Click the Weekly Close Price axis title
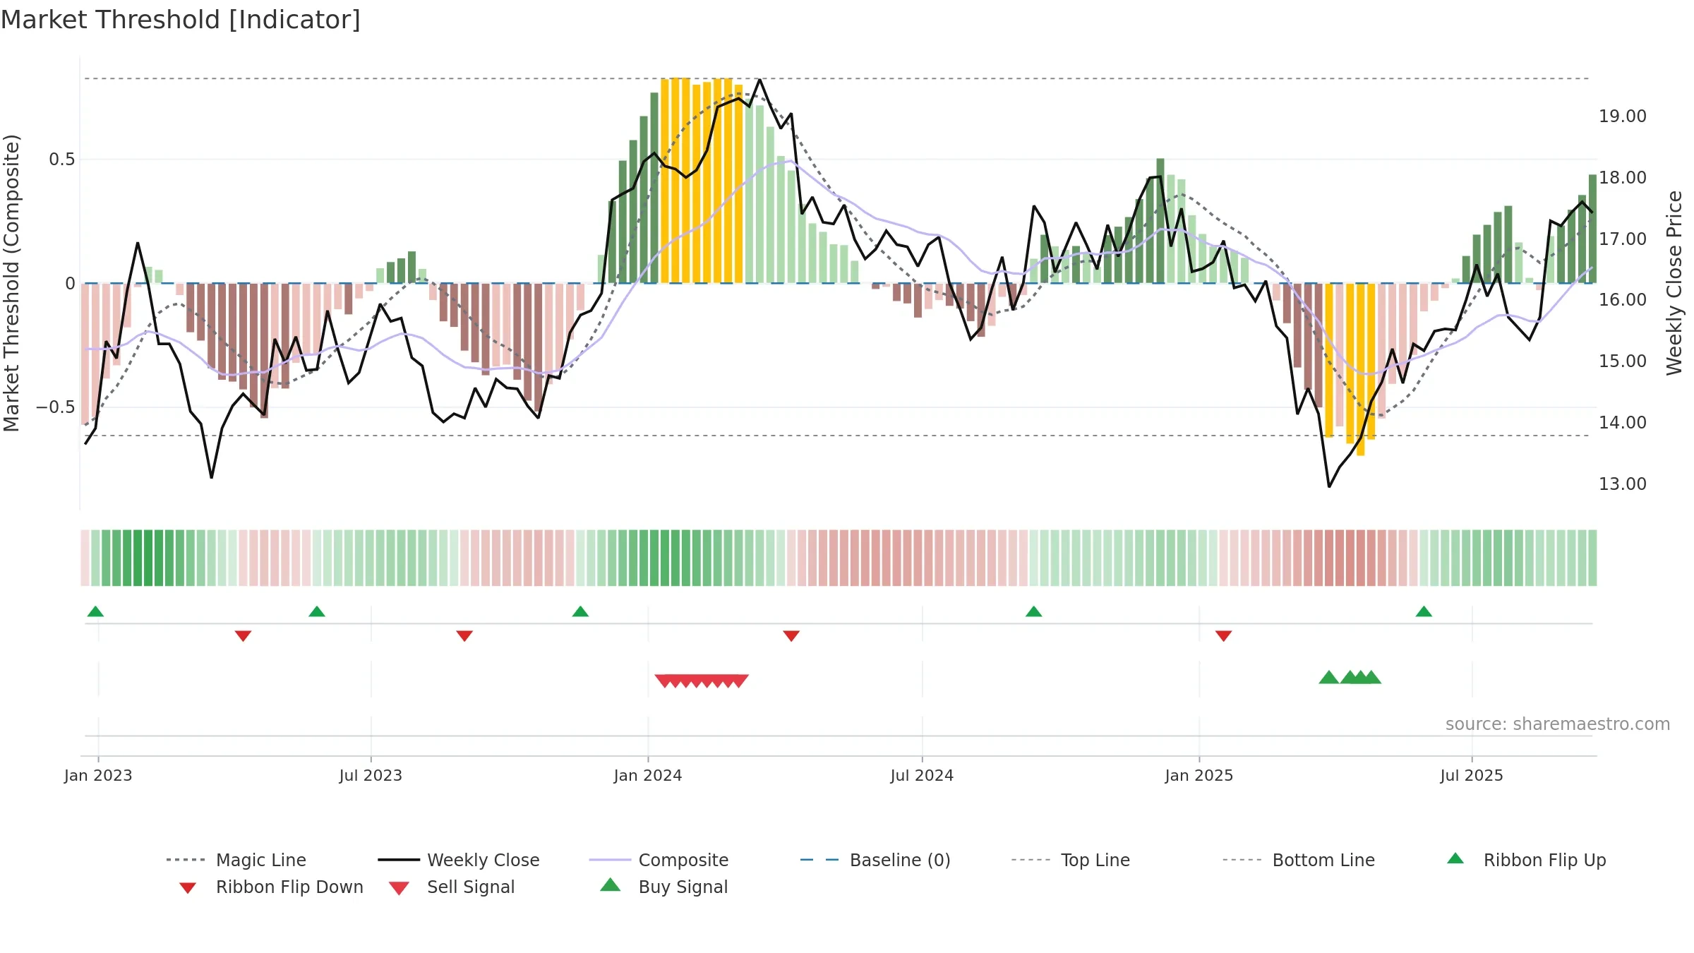 1674,283
